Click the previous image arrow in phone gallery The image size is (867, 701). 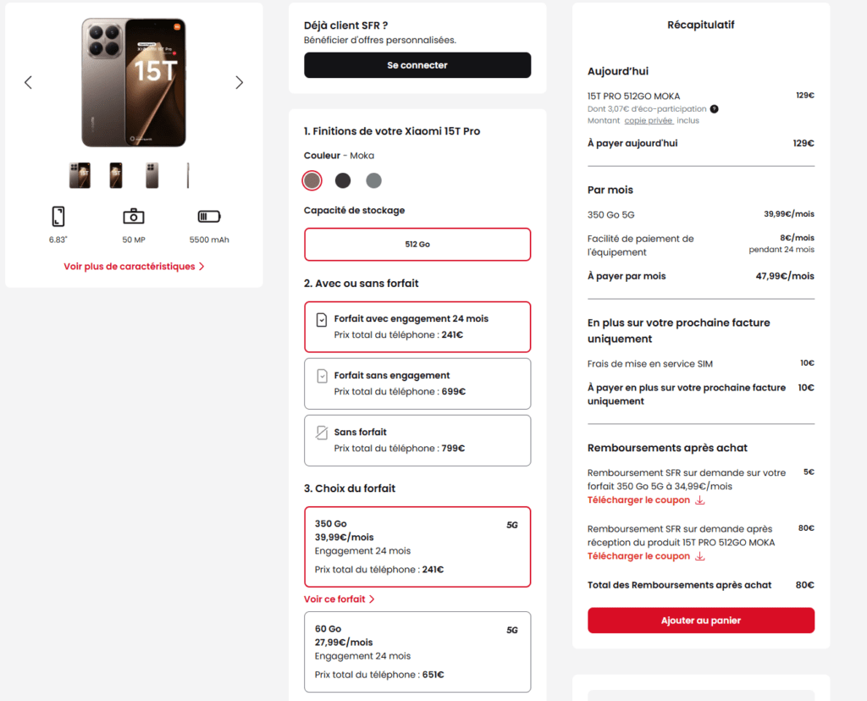(28, 82)
